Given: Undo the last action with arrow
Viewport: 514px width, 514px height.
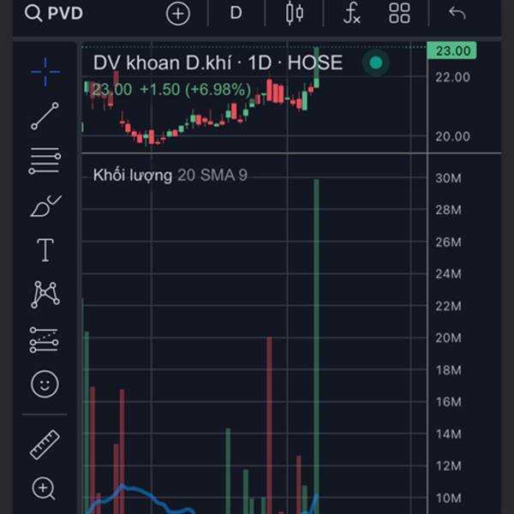Looking at the screenshot, I should [x=457, y=13].
